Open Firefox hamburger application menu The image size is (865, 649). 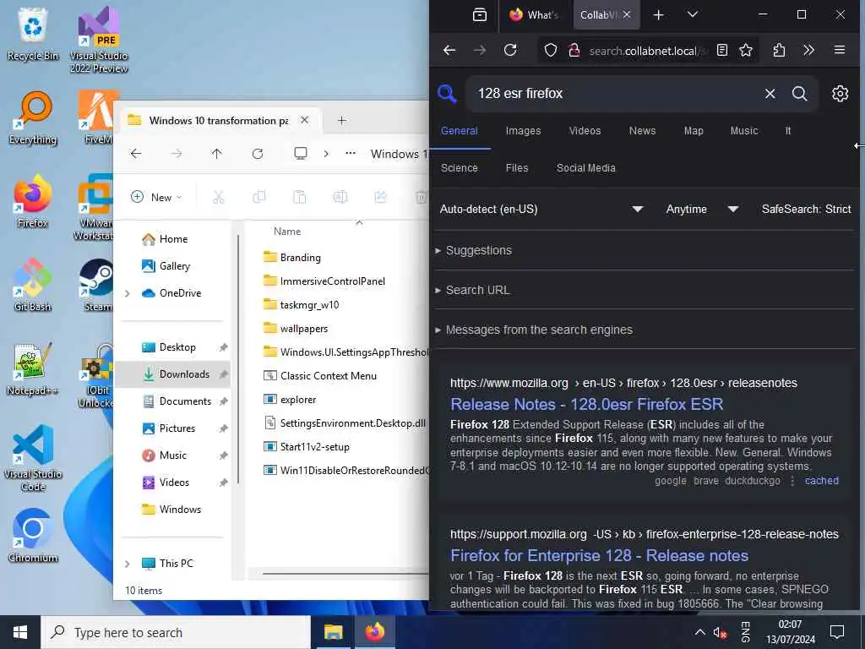[840, 50]
